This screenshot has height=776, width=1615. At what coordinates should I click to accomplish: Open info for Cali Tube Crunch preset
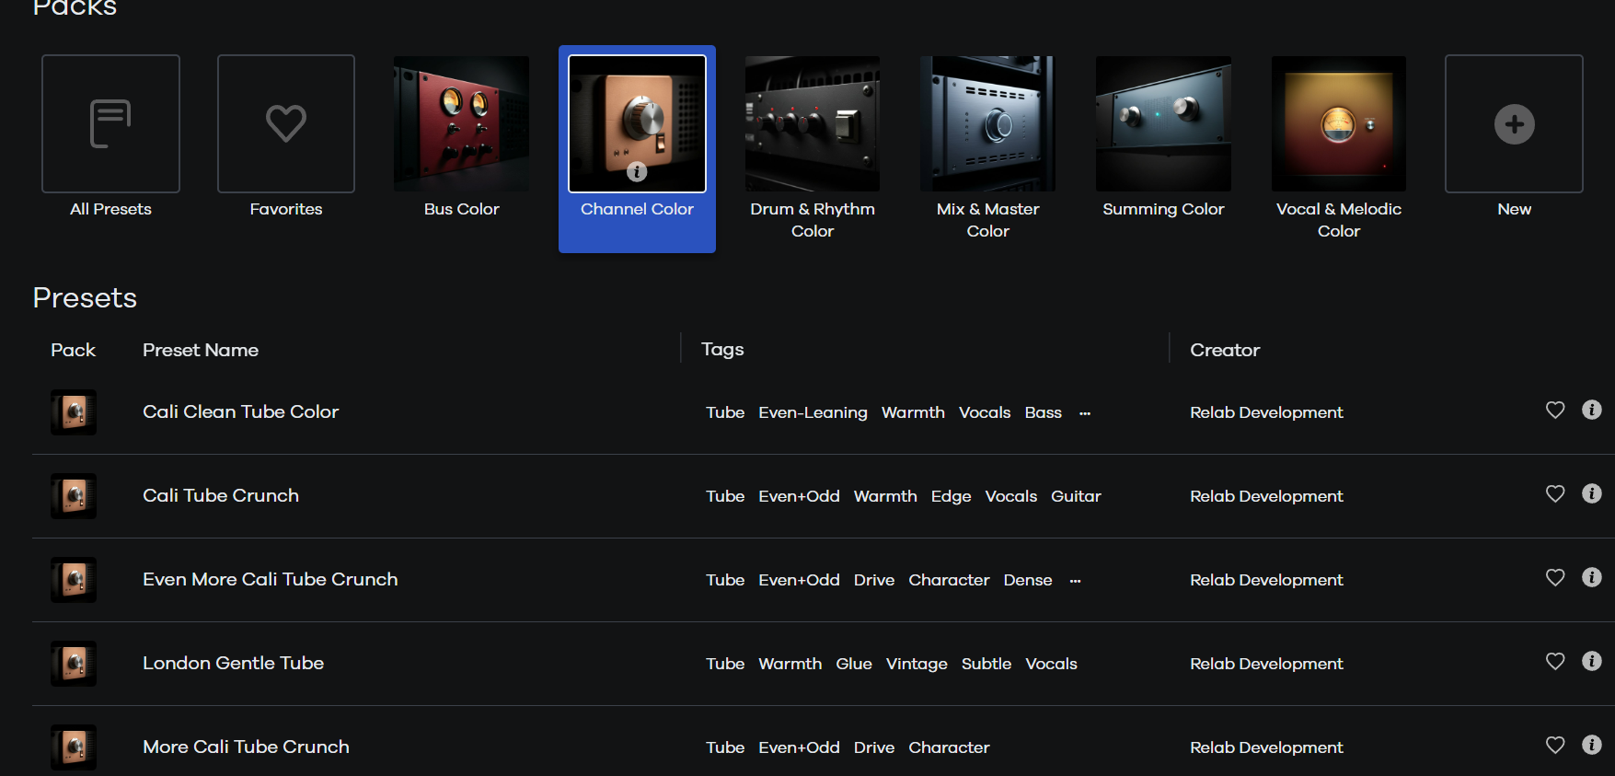coord(1592,493)
